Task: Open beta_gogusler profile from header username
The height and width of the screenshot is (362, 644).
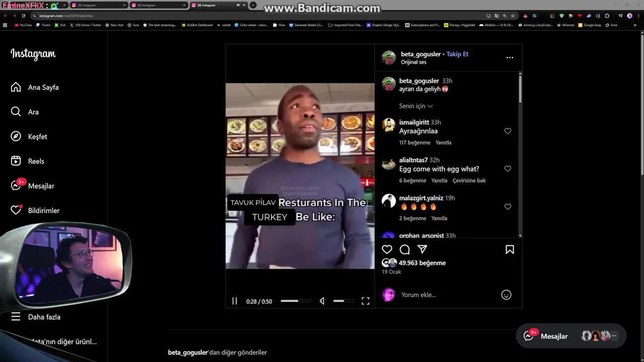Action: pyautogui.click(x=421, y=54)
